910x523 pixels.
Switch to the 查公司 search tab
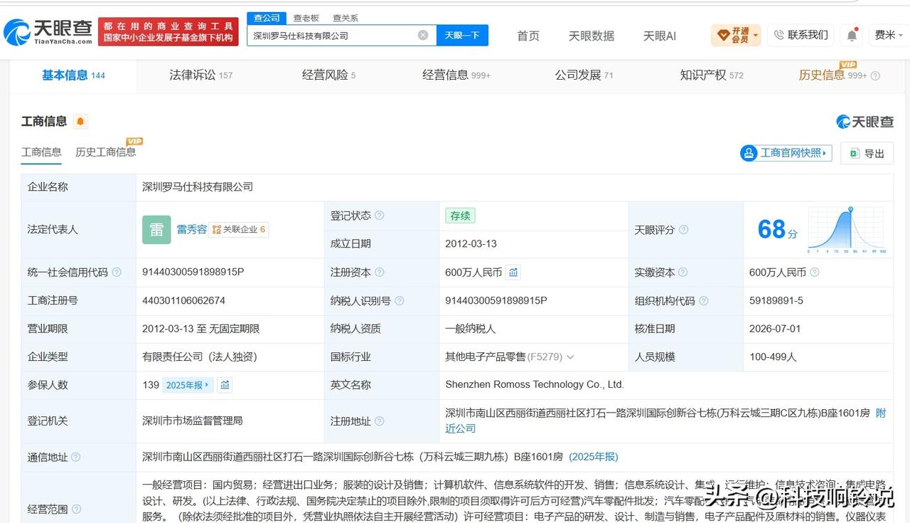click(267, 18)
